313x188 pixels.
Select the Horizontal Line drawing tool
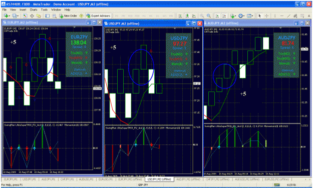pyautogui.click(x=281, y=15)
